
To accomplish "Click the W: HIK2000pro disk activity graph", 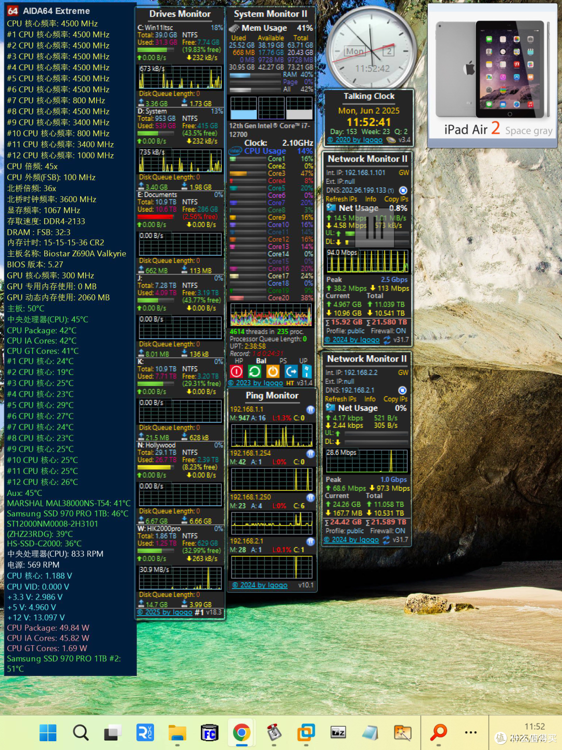I will point(180,578).
